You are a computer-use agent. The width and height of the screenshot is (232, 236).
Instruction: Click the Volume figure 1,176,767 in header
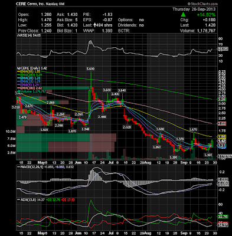click(x=205, y=31)
